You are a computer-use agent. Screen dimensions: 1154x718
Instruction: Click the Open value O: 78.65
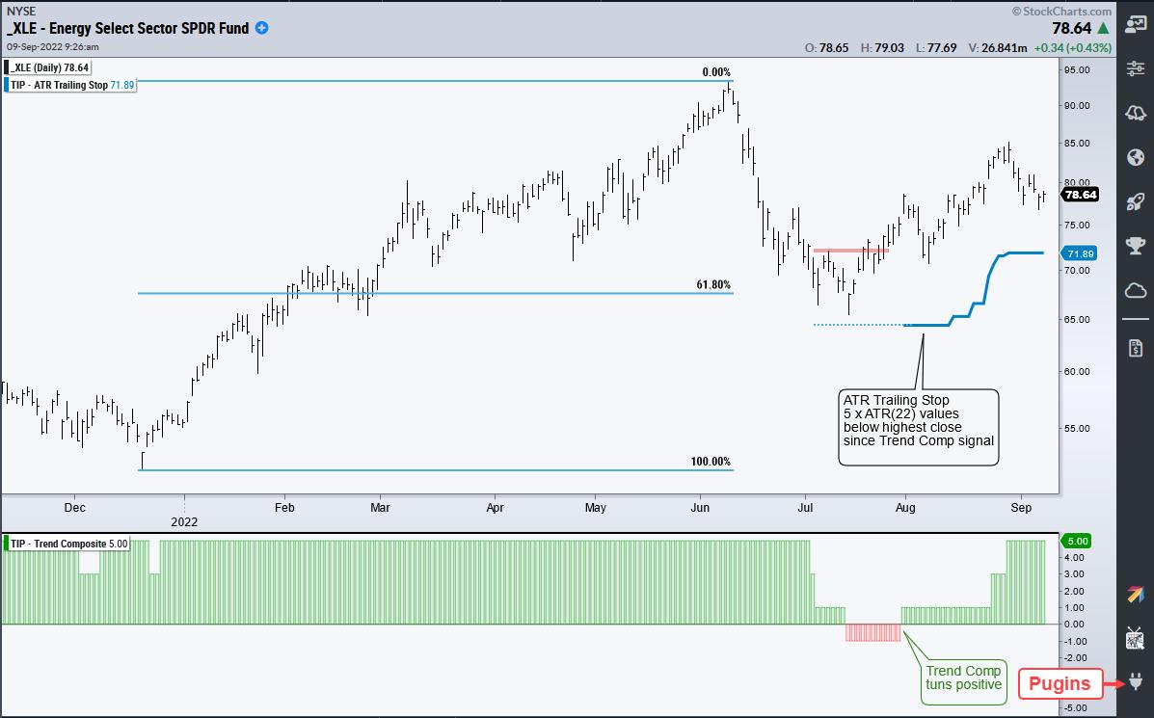click(826, 48)
